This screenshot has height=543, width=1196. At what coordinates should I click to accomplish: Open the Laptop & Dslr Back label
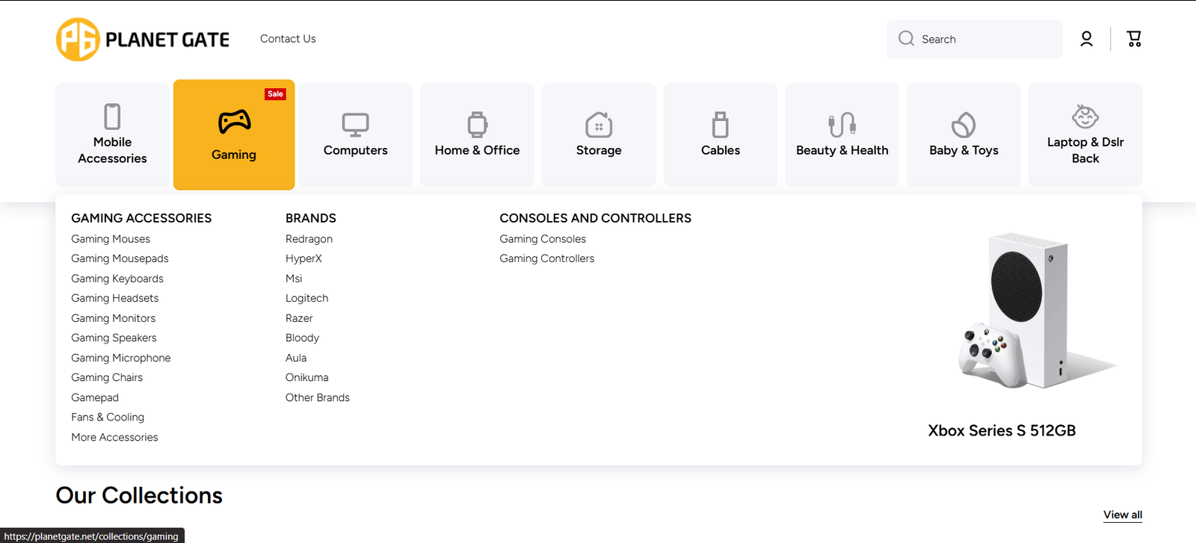click(x=1085, y=150)
